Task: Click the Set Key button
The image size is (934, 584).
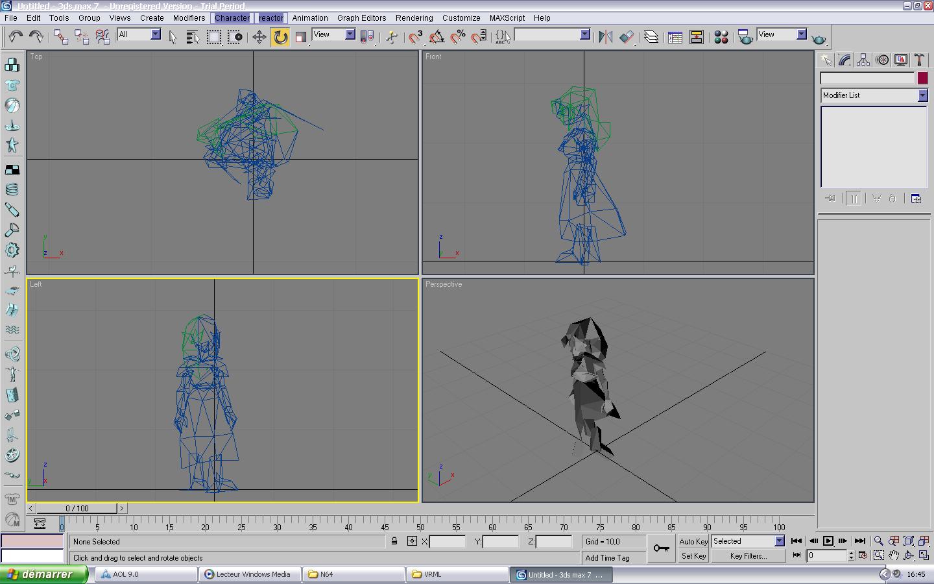Action: 693,556
